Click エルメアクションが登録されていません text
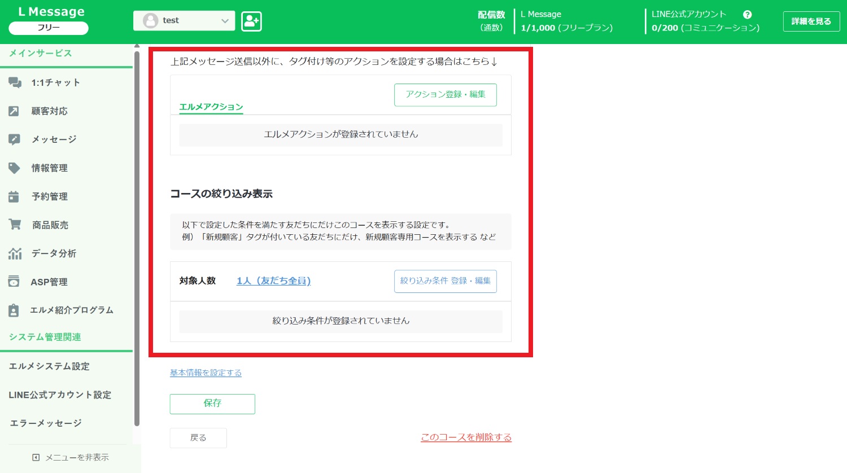This screenshot has height=473, width=847. pos(341,134)
